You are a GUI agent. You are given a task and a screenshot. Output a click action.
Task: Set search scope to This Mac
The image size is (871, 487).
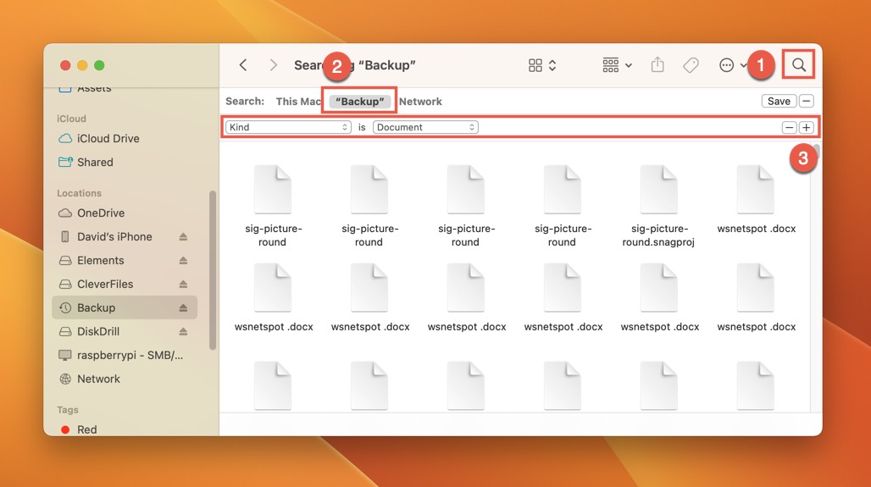coord(298,102)
